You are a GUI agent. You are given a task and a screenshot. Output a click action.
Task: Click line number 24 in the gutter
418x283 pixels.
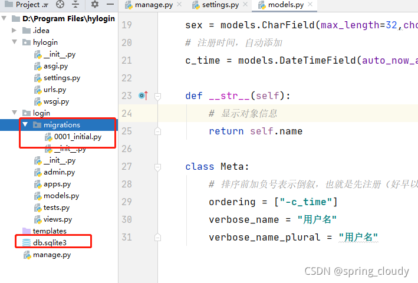point(127,114)
